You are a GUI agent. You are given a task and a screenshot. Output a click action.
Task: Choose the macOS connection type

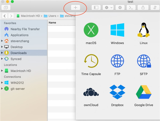(x=91, y=30)
